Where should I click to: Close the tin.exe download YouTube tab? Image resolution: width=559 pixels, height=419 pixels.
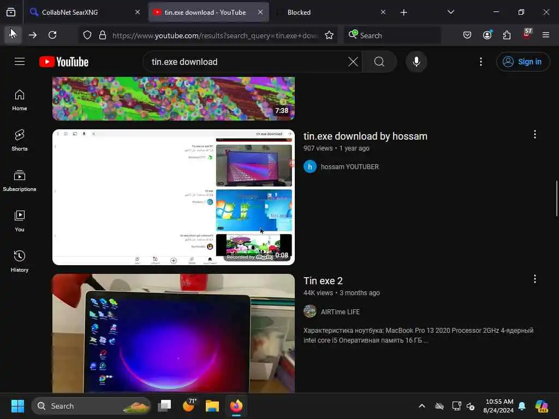[x=260, y=12]
